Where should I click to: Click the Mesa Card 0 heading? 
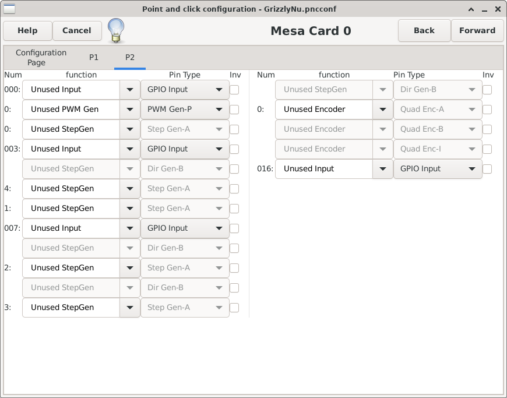(x=311, y=31)
